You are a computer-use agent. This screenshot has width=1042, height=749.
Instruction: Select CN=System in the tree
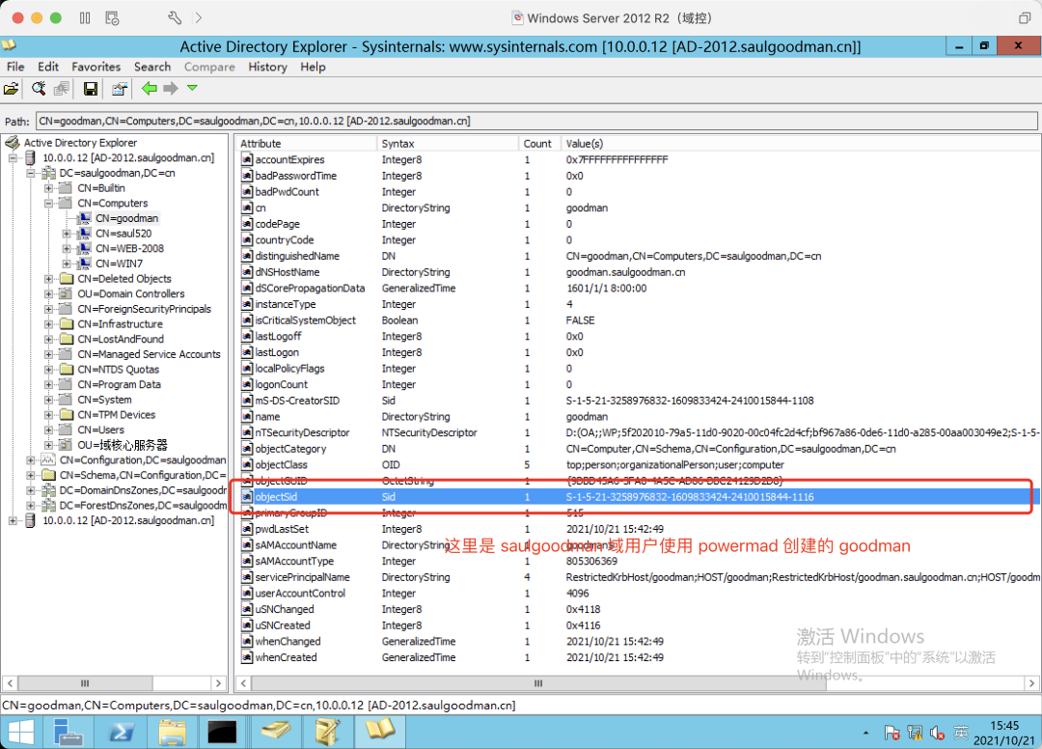point(104,400)
